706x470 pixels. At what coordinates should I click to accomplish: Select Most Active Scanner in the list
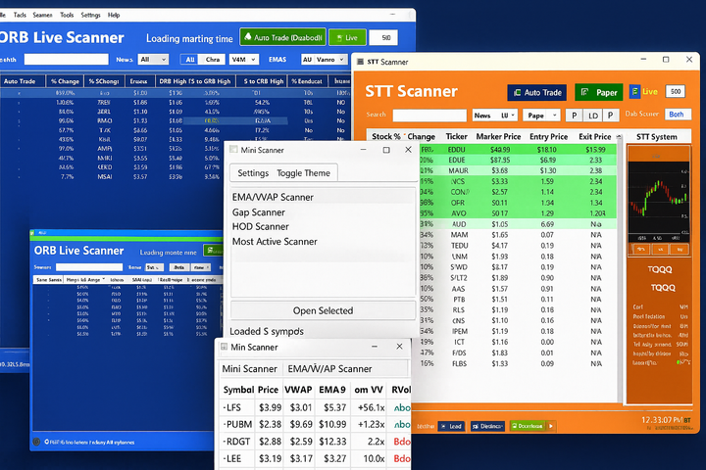click(323, 242)
